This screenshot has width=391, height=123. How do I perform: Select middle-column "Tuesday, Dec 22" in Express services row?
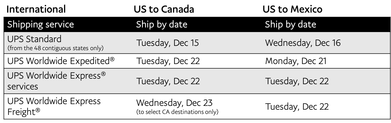[168, 81]
